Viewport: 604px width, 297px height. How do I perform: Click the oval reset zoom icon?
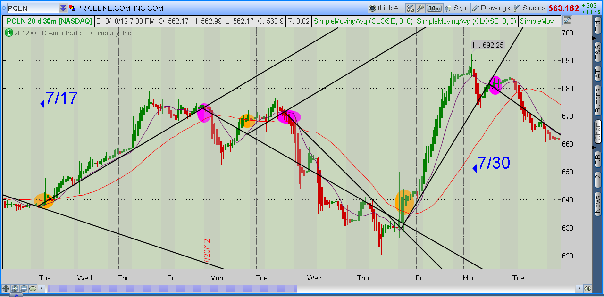click(x=33, y=289)
